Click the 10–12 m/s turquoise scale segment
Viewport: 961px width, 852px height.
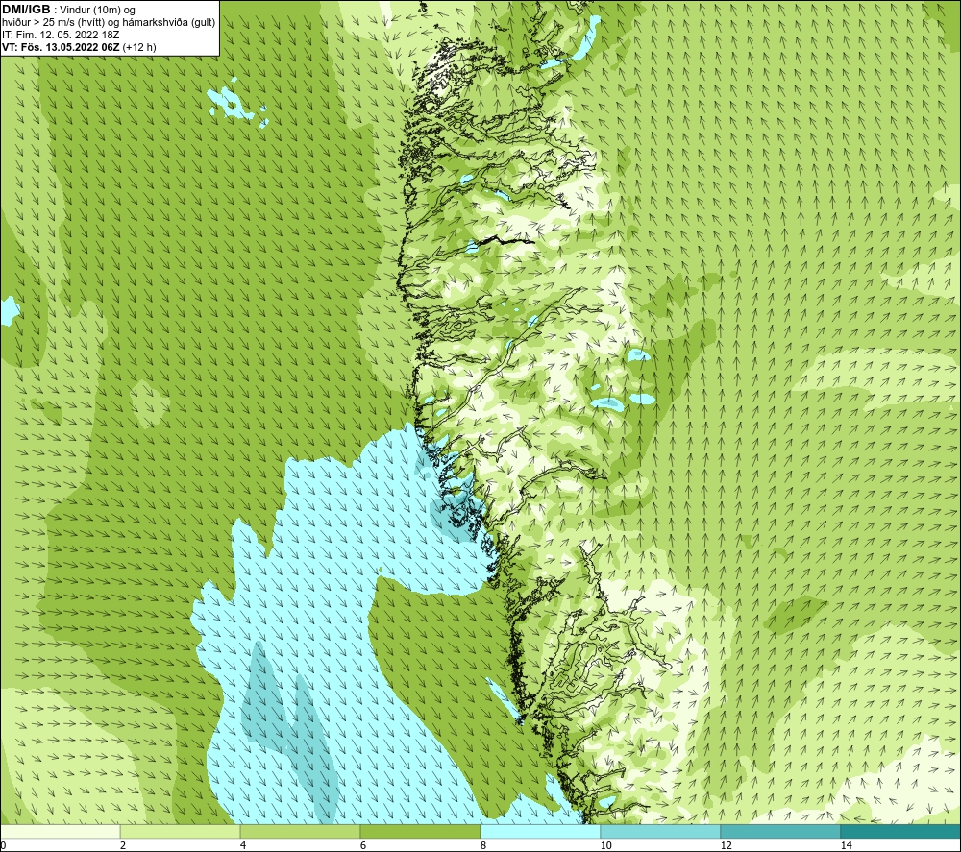tap(661, 832)
